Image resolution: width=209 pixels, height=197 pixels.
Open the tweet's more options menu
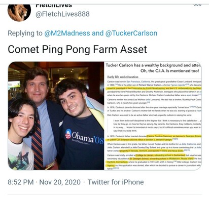pos(197,5)
